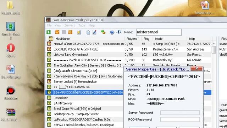Click the RCON Password field
This screenshot has height=128, width=227.
[x=180, y=119]
